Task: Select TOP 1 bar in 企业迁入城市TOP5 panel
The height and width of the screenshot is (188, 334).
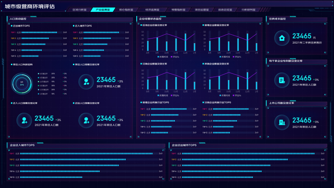Action: 86,154
